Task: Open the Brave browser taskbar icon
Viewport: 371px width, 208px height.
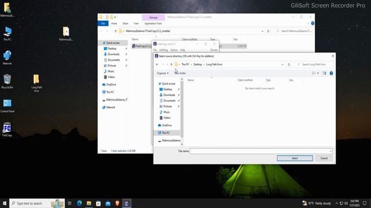Action: click(x=117, y=203)
